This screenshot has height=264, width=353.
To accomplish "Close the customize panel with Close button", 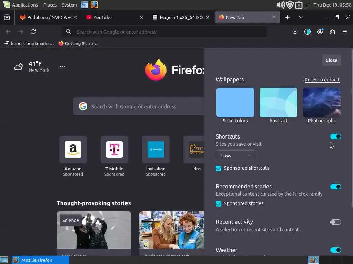I will [x=331, y=60].
